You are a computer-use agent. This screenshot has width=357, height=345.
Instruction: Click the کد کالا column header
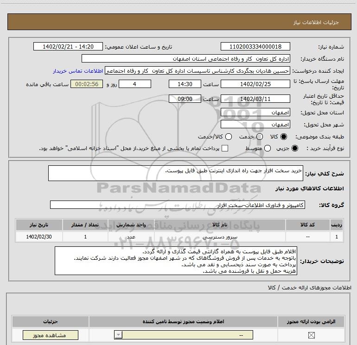pyautogui.click(x=307, y=225)
